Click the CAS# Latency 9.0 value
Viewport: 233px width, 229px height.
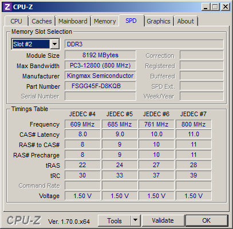point(120,134)
